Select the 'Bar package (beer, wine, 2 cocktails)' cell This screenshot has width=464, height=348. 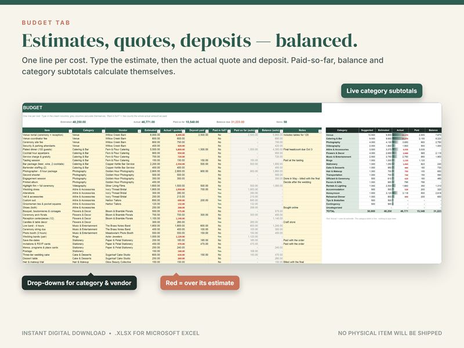pos(47,164)
